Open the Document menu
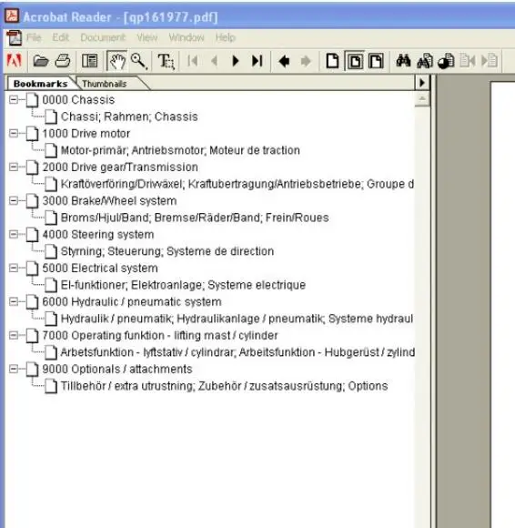515x528 pixels. click(x=103, y=37)
